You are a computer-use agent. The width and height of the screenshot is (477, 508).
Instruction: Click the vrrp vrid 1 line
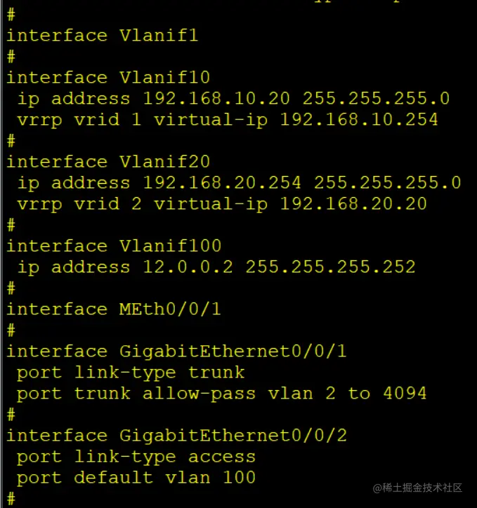[x=227, y=120]
